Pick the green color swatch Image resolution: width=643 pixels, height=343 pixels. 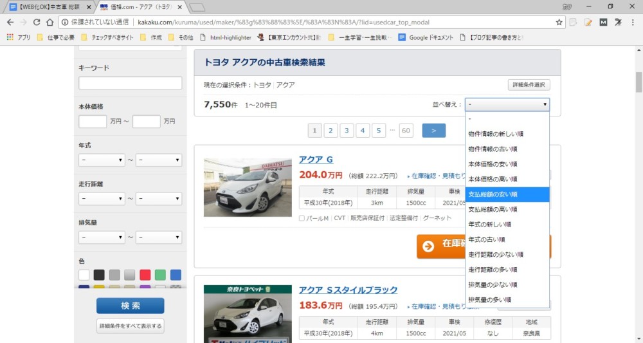(160, 275)
